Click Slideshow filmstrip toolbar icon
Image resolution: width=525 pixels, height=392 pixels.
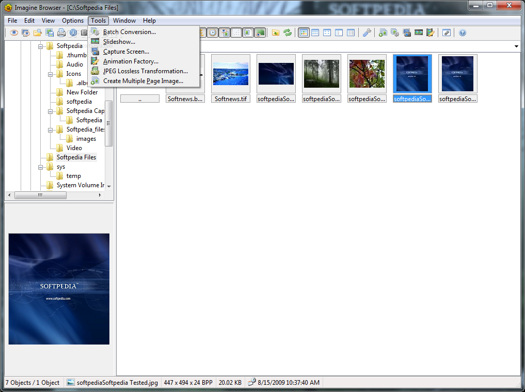pyautogui.click(x=419, y=33)
